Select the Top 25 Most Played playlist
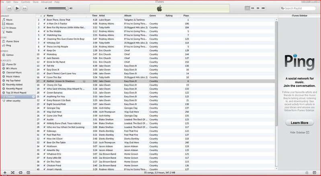Viewport: 321px width, 176px height. pos(16,93)
